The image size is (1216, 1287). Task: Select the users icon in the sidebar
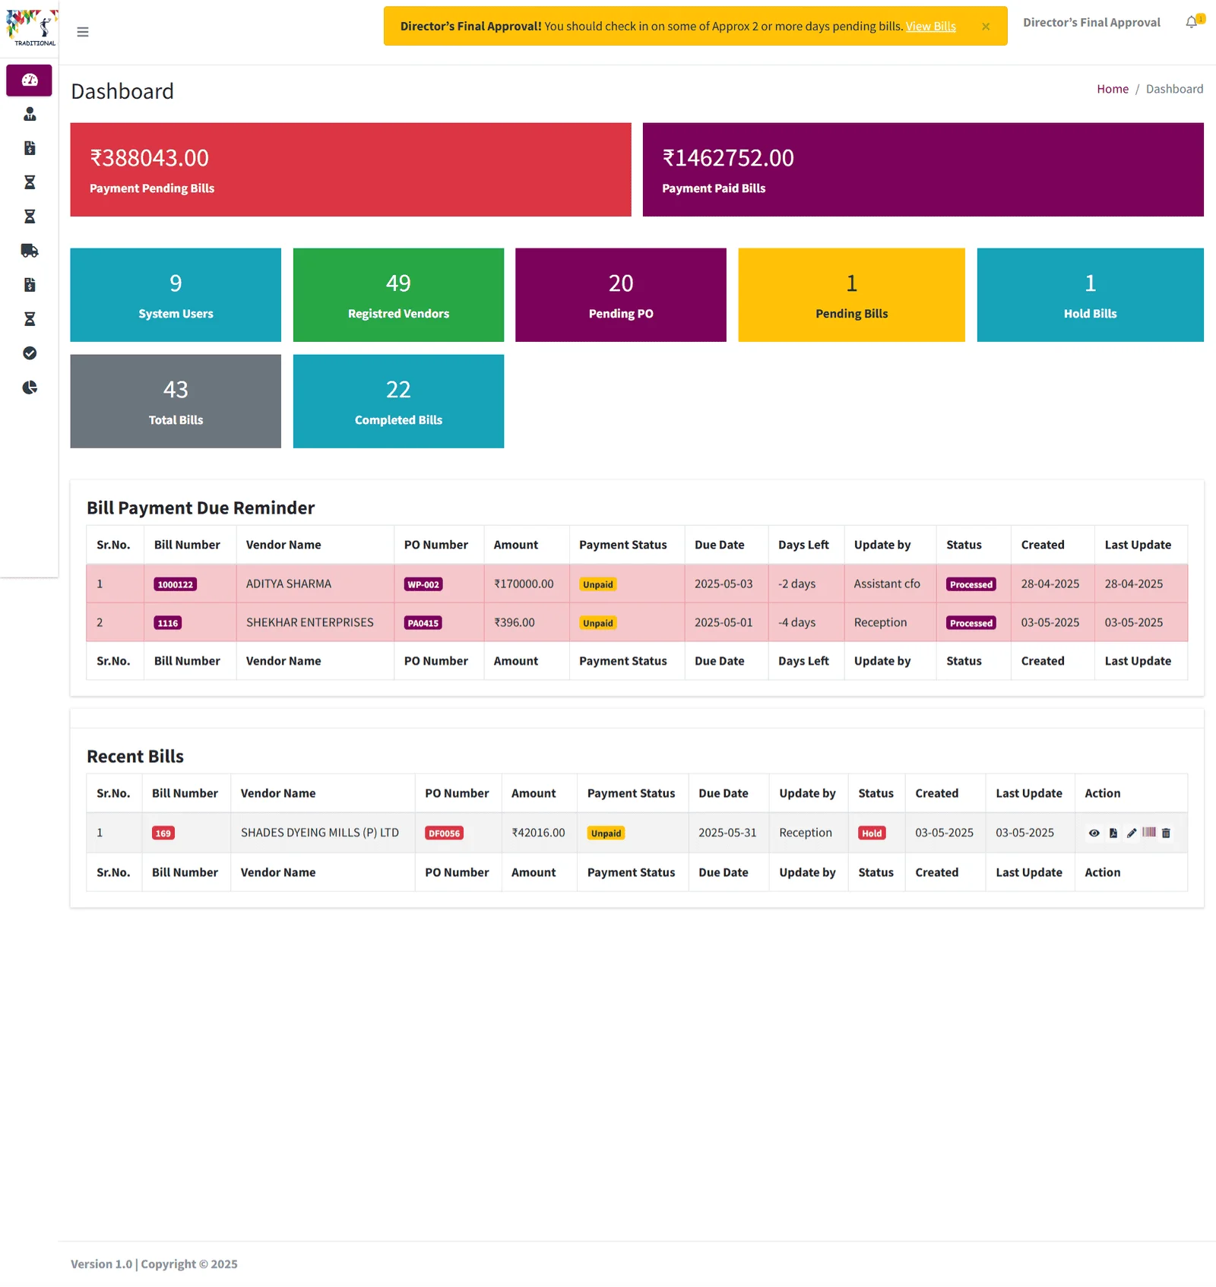click(29, 114)
